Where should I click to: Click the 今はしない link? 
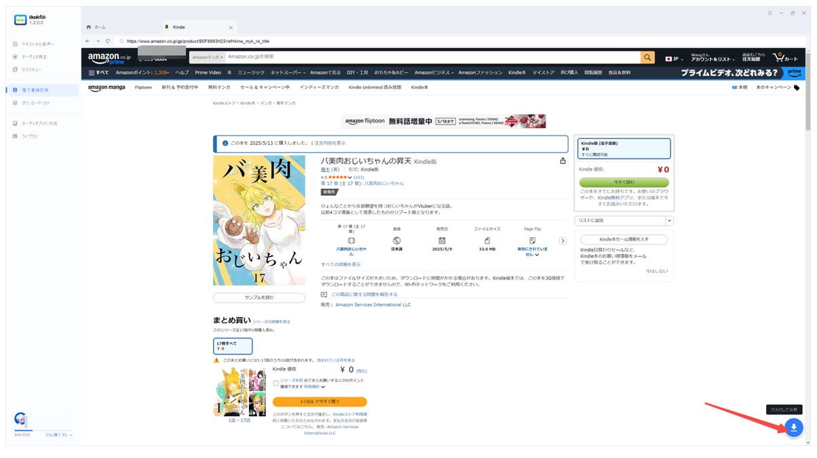pyautogui.click(x=657, y=271)
